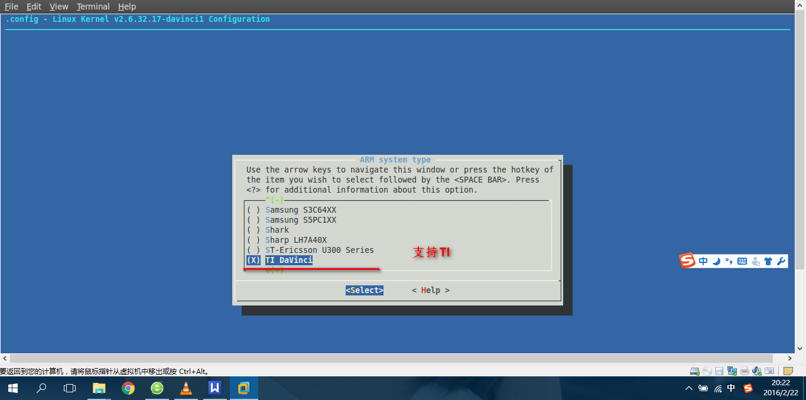Open the Help menu
Viewport: 806px width, 400px height.
(126, 6)
